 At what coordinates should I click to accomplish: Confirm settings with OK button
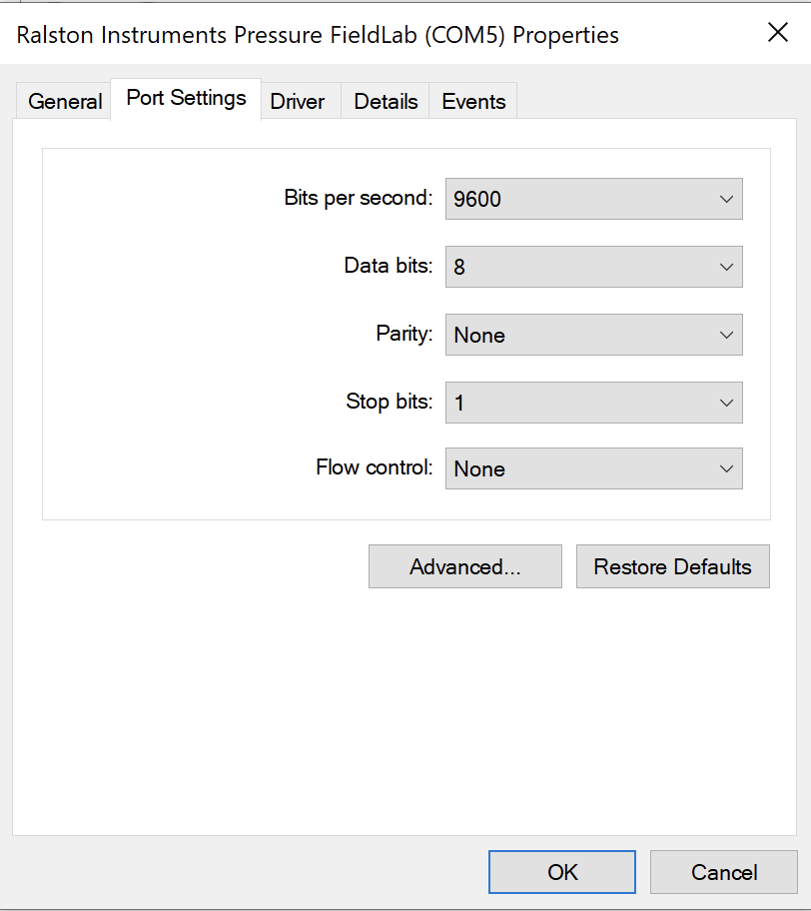(562, 872)
